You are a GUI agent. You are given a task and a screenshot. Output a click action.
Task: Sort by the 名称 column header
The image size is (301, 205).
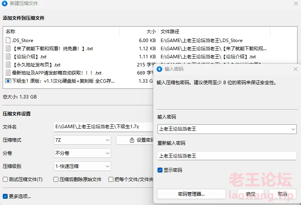(x=62, y=31)
